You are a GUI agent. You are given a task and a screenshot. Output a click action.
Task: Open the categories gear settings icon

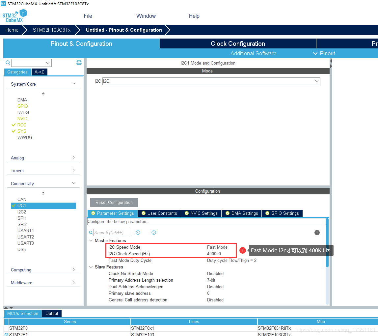click(79, 63)
